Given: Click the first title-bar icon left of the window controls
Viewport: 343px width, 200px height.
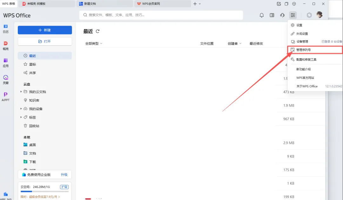Looking at the screenshot, I should [x=279, y=4].
